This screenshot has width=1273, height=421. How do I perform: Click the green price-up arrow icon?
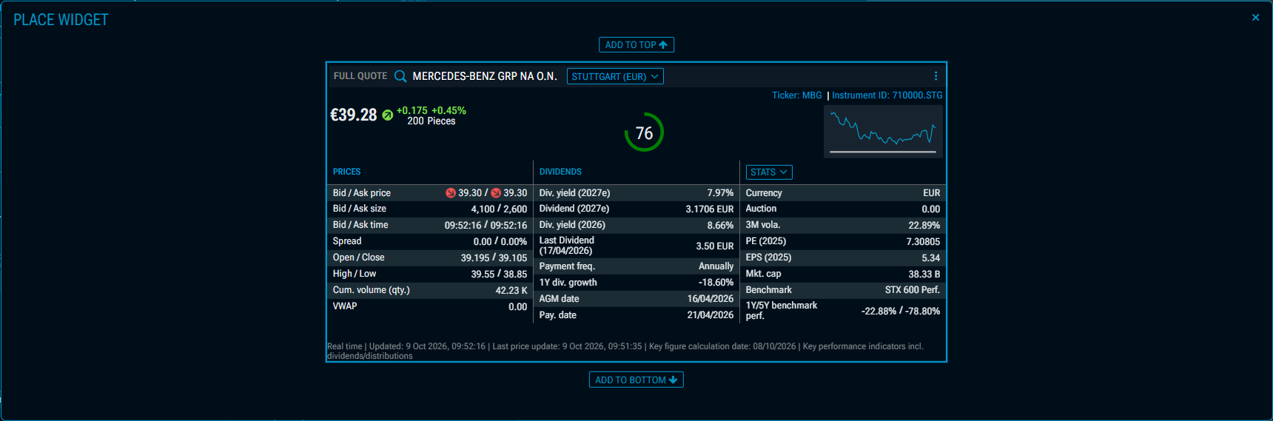click(x=387, y=115)
